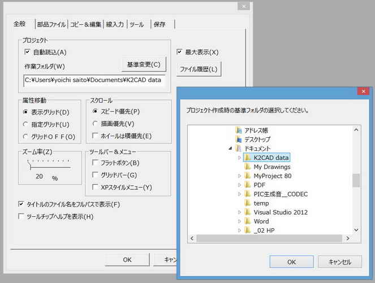
Task: Enable グリッドバー(G) checkbox
Action: tap(95, 175)
